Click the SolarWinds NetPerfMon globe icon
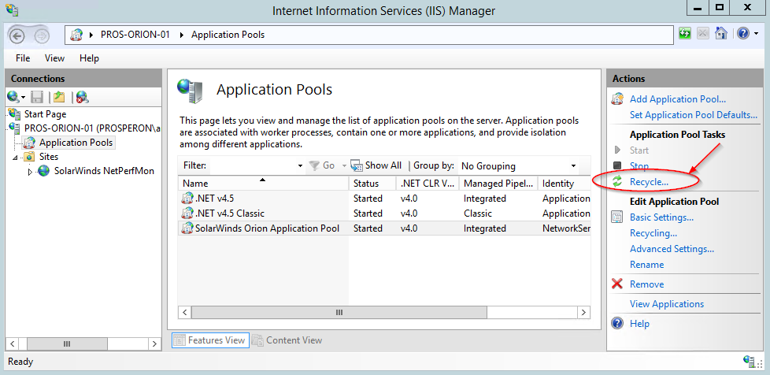770x375 pixels. click(x=44, y=170)
